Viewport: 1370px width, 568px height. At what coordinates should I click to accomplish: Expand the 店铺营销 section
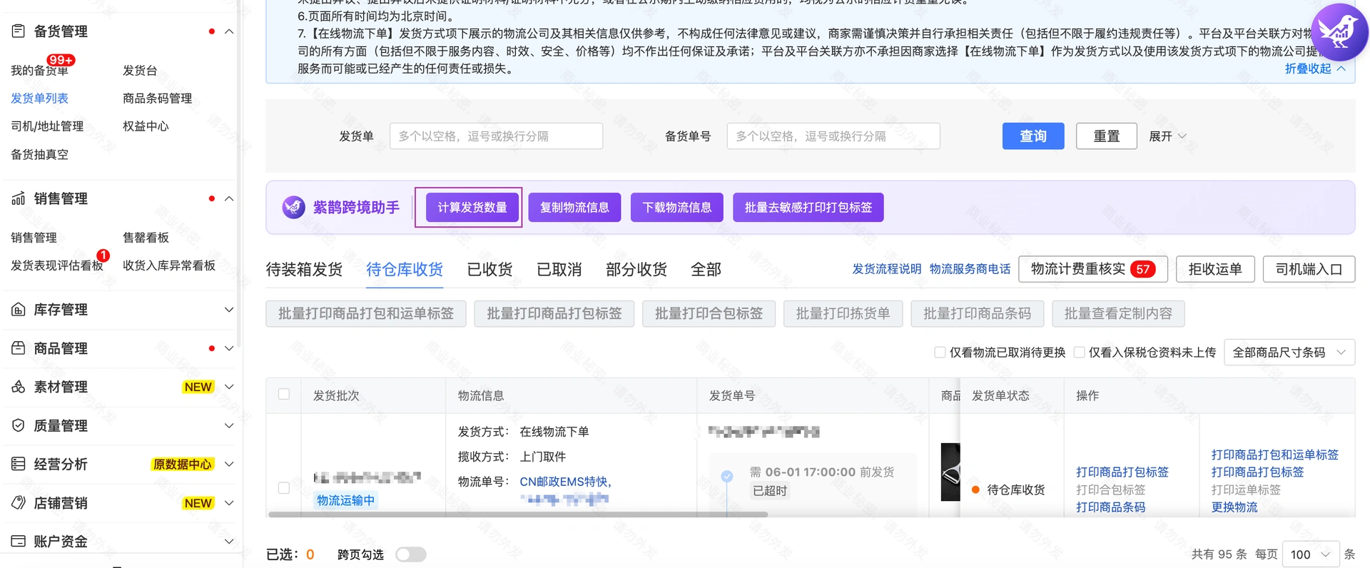tap(229, 503)
